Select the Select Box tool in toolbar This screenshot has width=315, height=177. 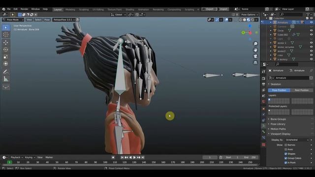tap(6, 28)
